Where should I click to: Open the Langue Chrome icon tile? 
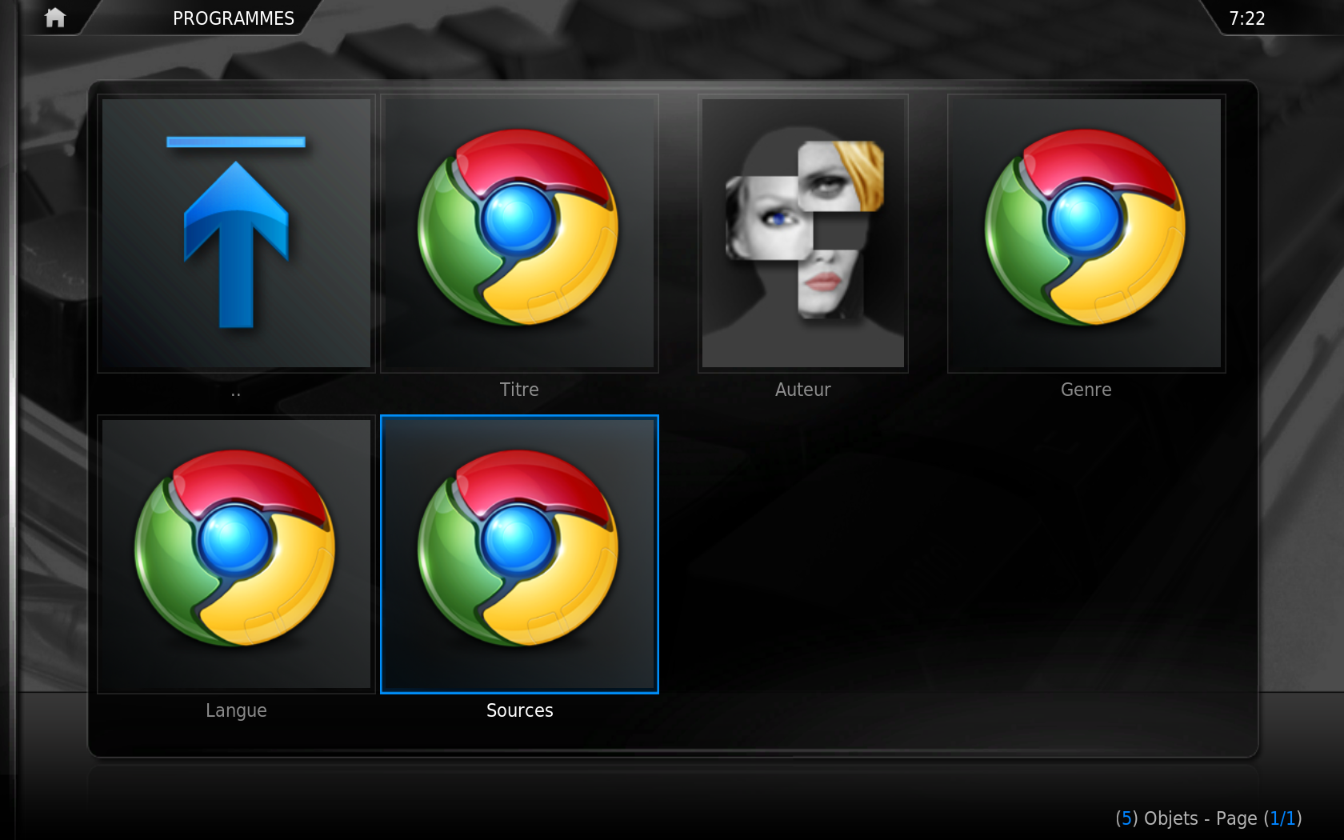(236, 554)
